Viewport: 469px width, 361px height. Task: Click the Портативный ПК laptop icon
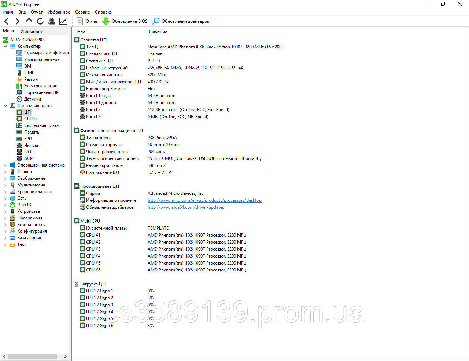(19, 92)
